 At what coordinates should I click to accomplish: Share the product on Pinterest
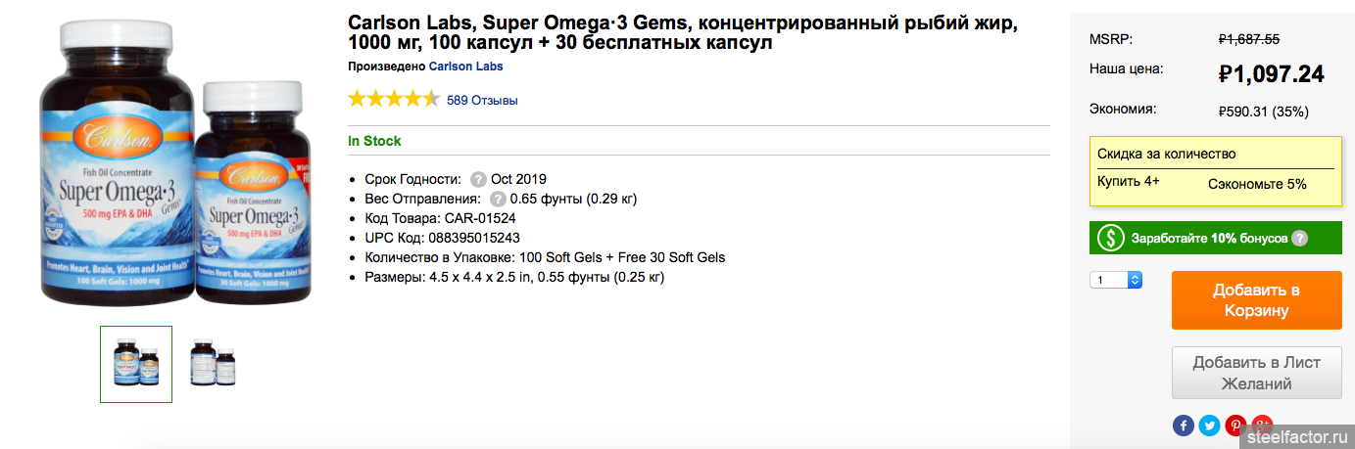(x=1236, y=426)
